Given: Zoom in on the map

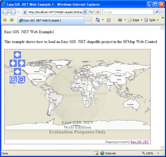Looking at the screenshot, I should point(13,80).
